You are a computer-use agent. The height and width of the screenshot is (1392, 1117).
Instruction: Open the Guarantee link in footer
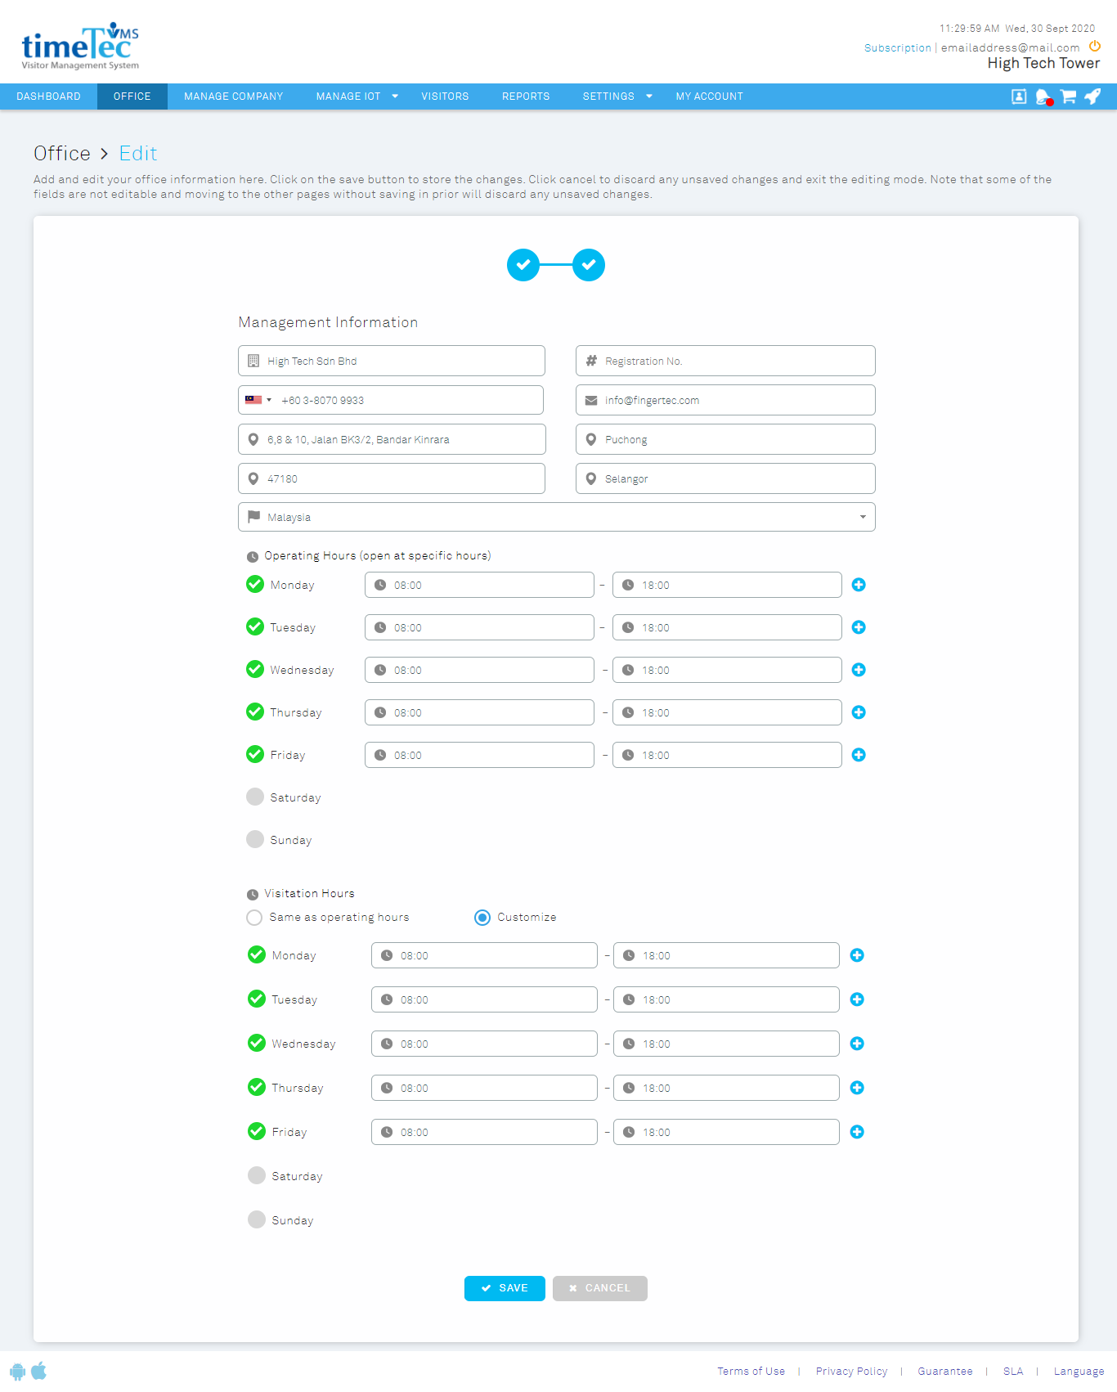945,1372
